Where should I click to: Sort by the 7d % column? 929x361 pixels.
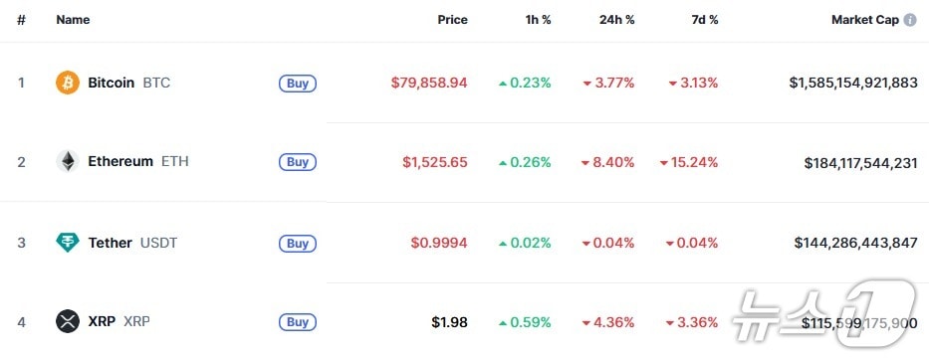tap(705, 20)
